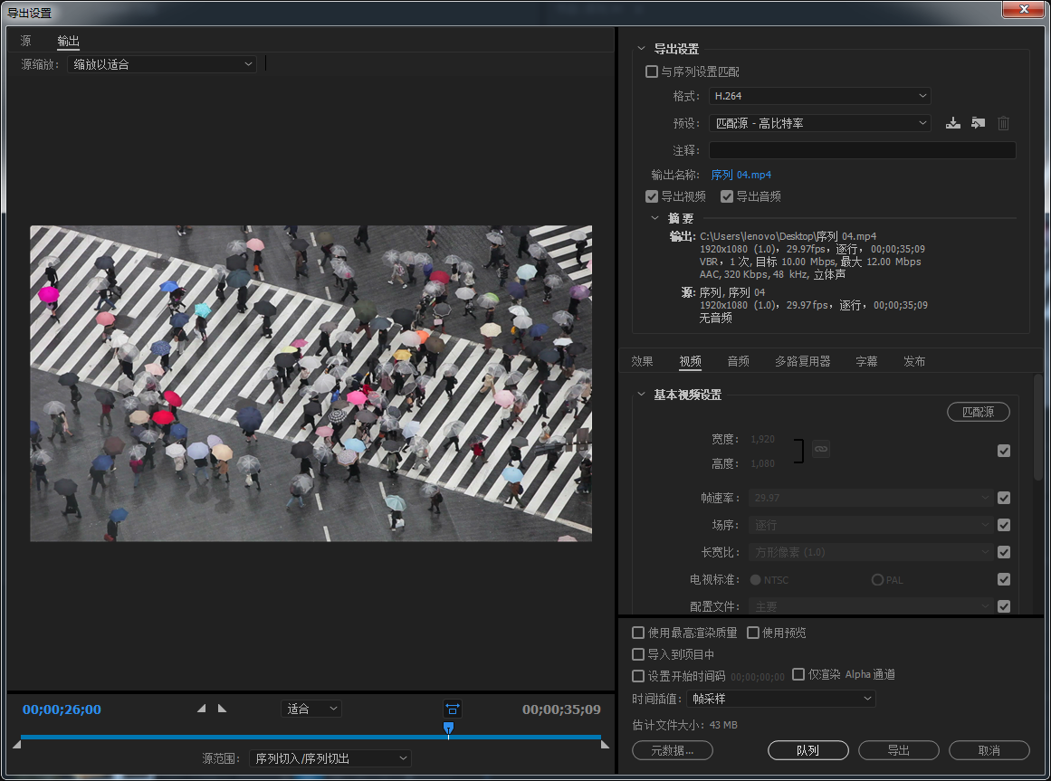Click the 注释 comment input field
This screenshot has width=1051, height=781.
[862, 151]
